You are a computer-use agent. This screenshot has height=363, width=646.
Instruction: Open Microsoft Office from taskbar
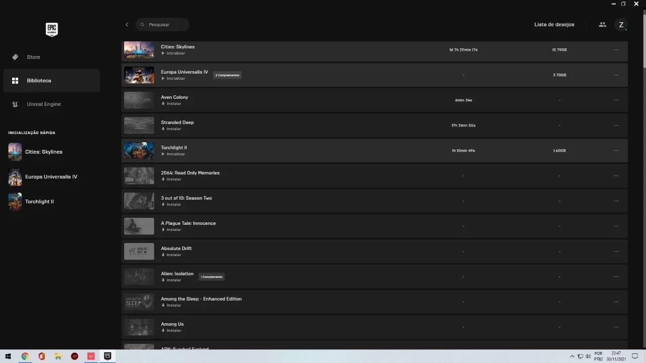41,356
